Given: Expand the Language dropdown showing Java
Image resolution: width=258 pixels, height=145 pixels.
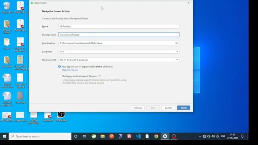Looking at the screenshot, I should (x=119, y=52).
